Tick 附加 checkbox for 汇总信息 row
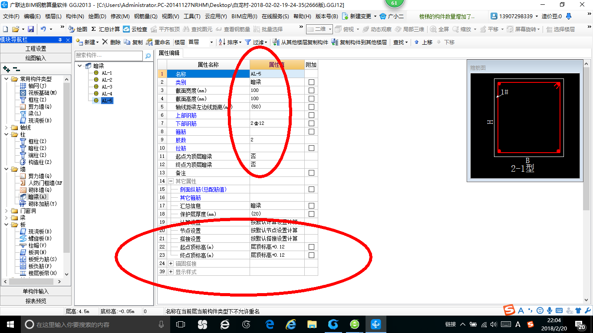Viewport: 593px width, 333px height. (x=311, y=206)
